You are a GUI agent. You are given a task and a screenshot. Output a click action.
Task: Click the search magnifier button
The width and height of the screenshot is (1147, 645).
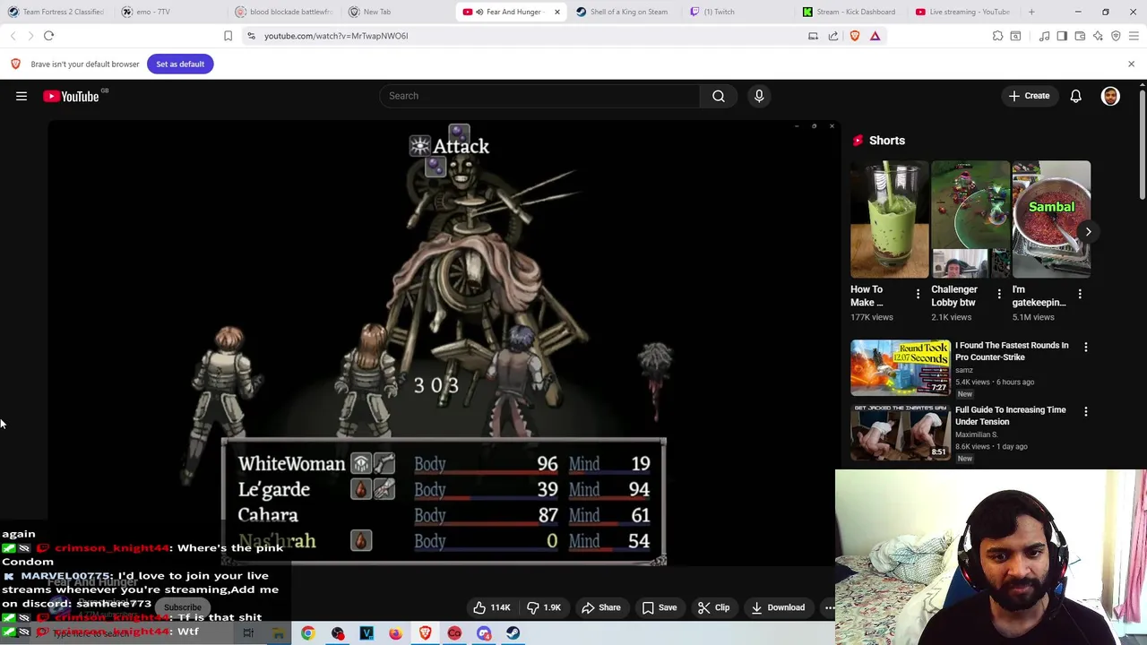pos(719,96)
